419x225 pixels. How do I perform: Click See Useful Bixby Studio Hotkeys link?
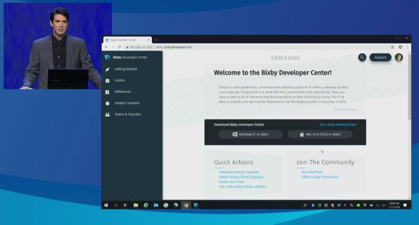[242, 187]
